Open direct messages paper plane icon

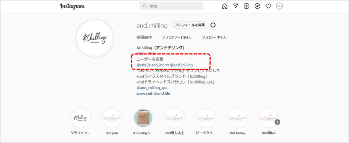235,6
